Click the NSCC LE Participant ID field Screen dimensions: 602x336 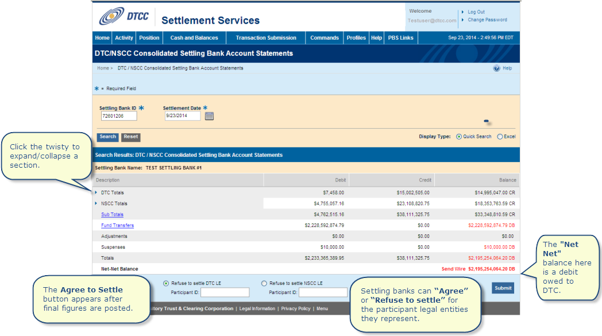click(x=323, y=292)
